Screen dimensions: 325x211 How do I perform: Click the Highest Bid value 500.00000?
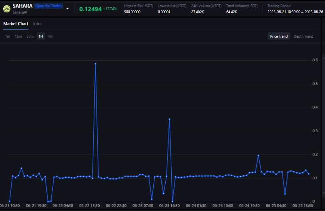132,12
